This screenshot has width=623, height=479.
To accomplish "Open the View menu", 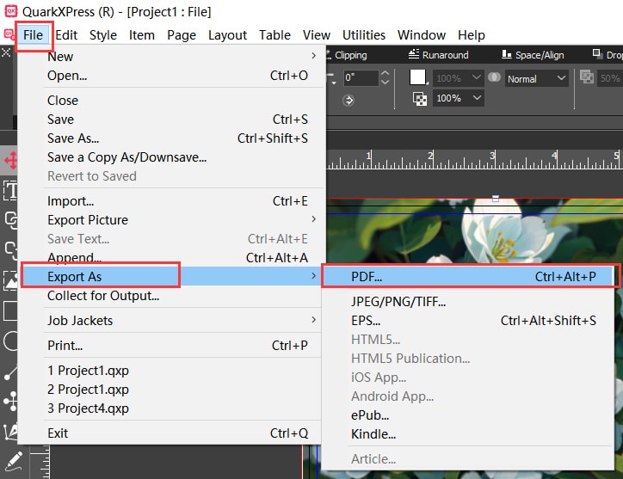I will 317,35.
